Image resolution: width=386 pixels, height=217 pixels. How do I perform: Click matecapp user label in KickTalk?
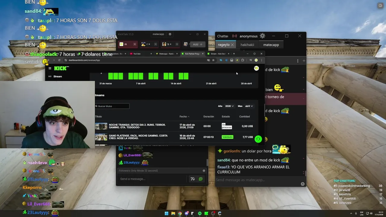(158, 34)
